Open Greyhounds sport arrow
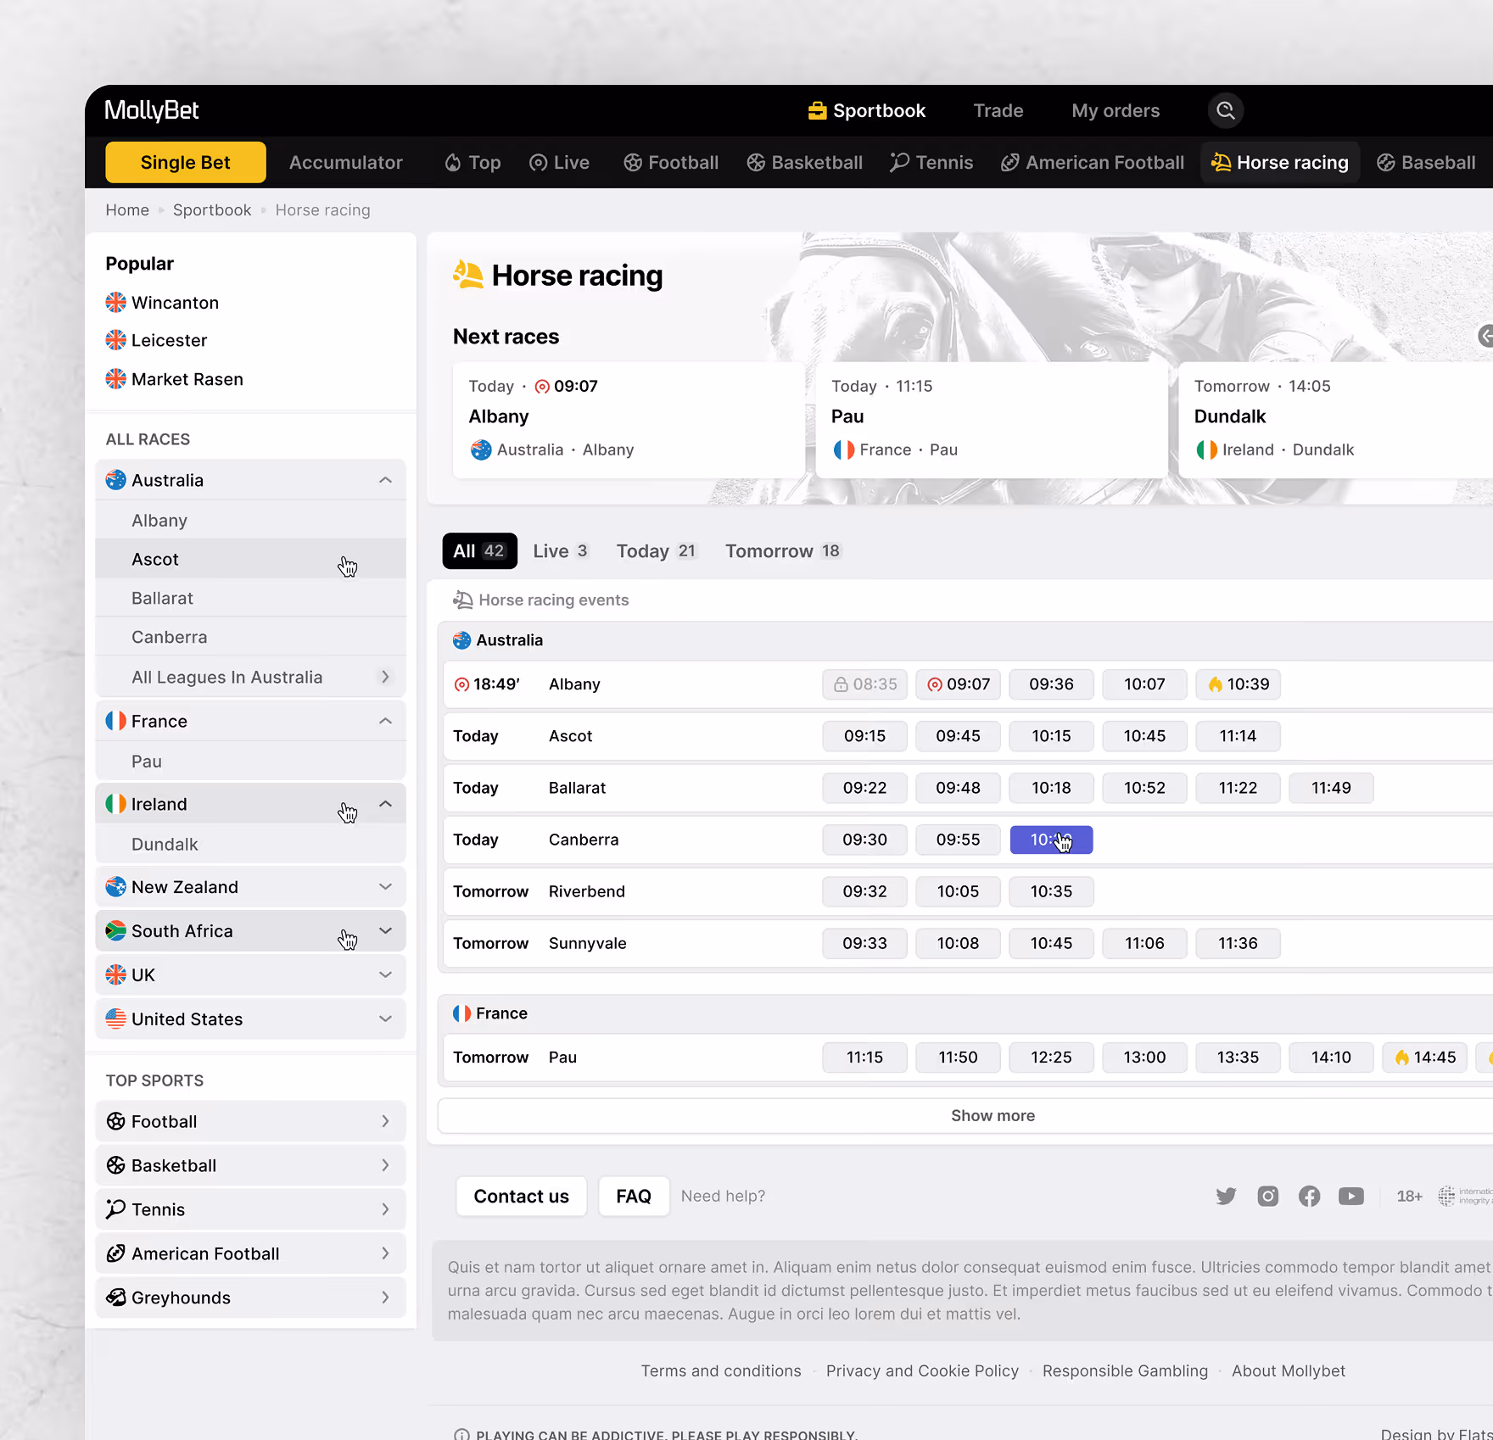Image resolution: width=1493 pixels, height=1440 pixels. (x=385, y=1298)
